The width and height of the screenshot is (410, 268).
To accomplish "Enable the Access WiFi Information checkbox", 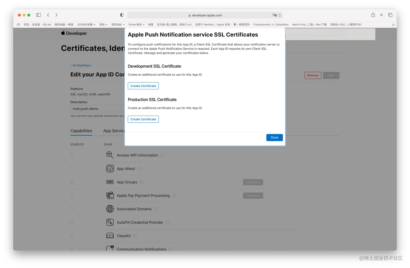I will [72, 155].
